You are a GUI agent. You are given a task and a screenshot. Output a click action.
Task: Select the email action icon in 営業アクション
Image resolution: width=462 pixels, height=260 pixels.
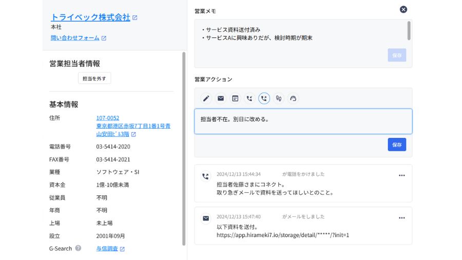click(x=220, y=98)
